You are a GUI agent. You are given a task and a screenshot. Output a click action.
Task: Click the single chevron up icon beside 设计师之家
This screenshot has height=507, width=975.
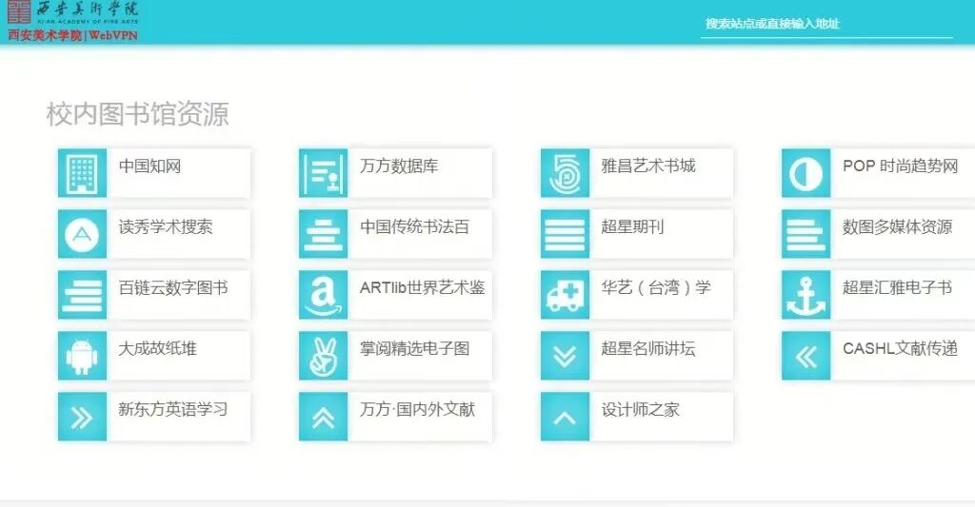click(565, 417)
